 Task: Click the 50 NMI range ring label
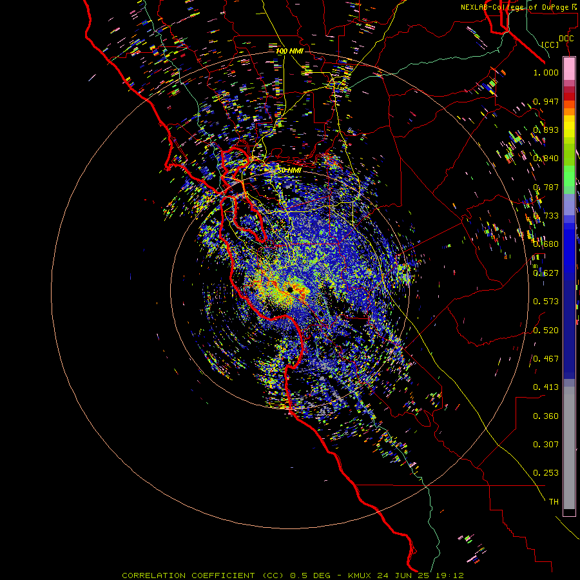[x=289, y=170]
